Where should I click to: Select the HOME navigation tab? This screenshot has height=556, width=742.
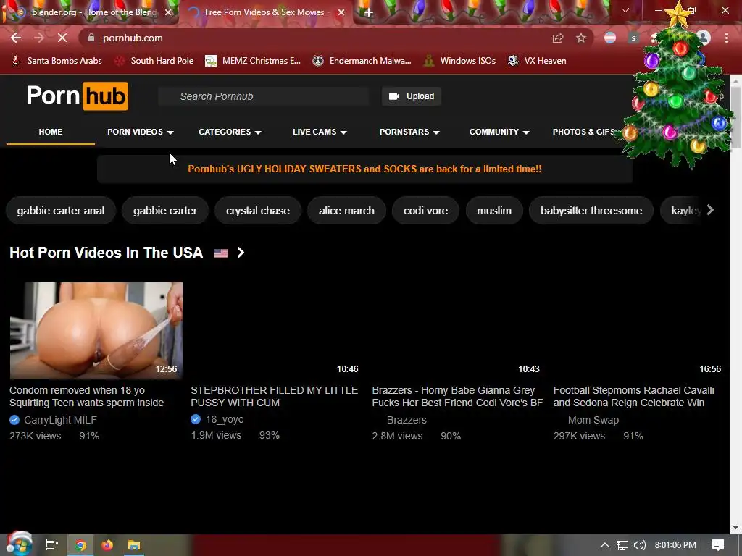coord(51,132)
